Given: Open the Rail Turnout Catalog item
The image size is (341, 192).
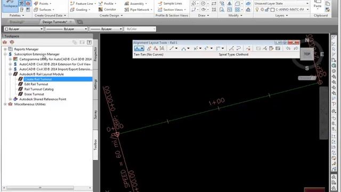Looking at the screenshot, I should (x=39, y=89).
